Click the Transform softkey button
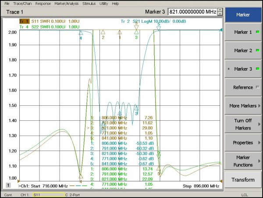This screenshot has width=263, height=198. (243, 180)
